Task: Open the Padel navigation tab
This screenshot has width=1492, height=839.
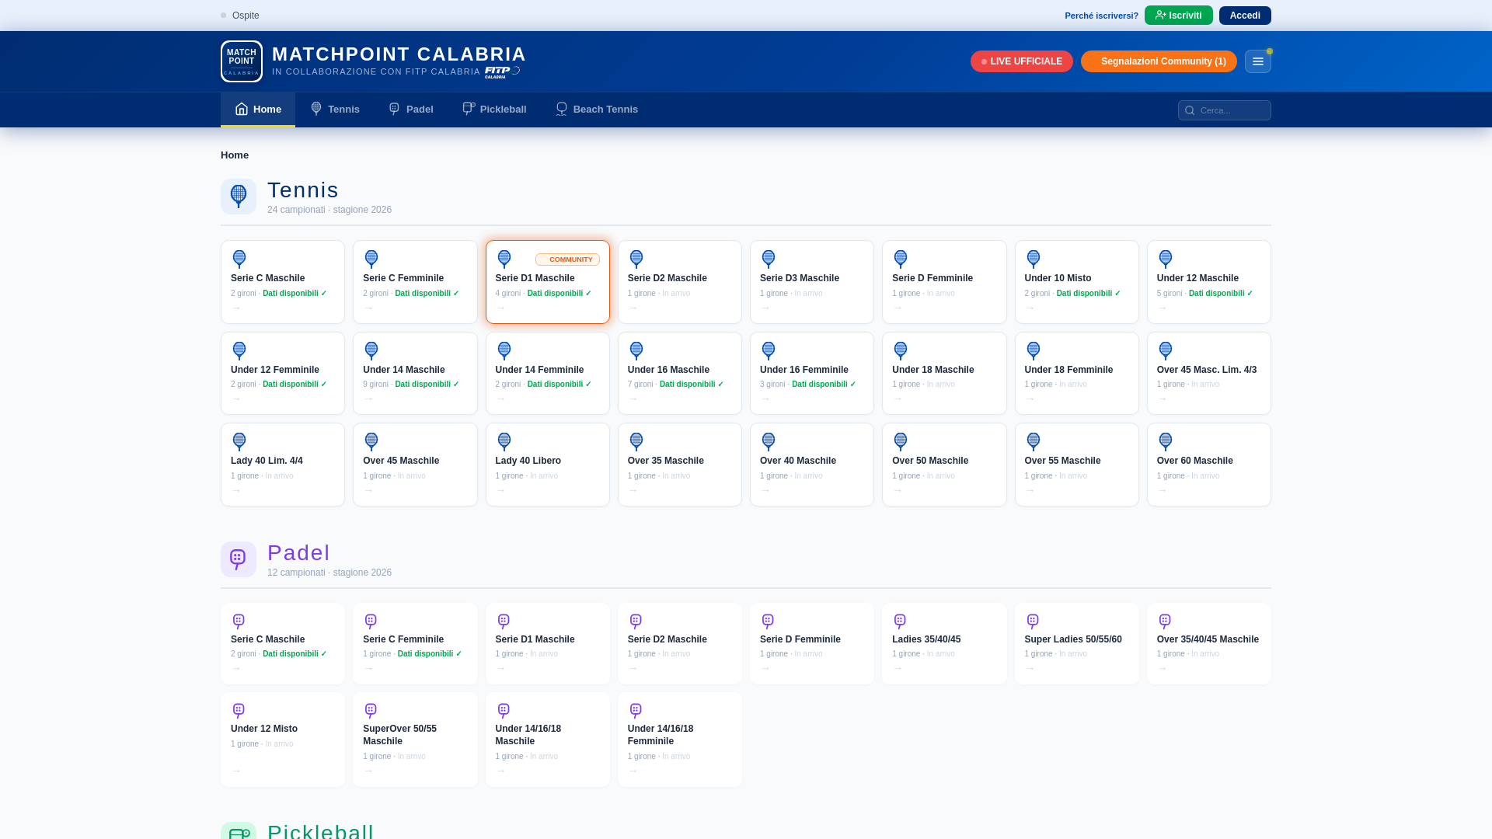Action: coord(411,110)
